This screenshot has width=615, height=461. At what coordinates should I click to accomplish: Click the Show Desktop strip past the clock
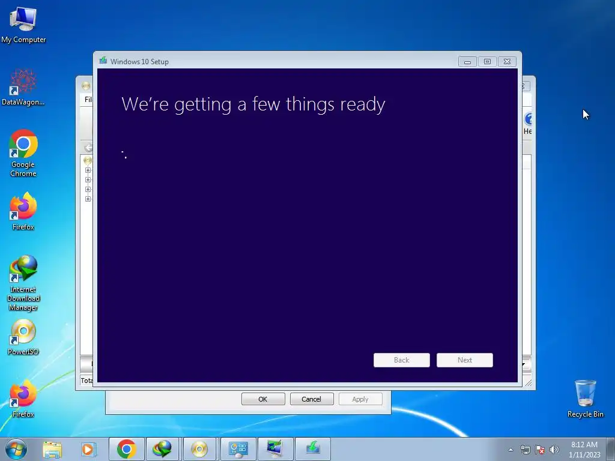point(610,449)
